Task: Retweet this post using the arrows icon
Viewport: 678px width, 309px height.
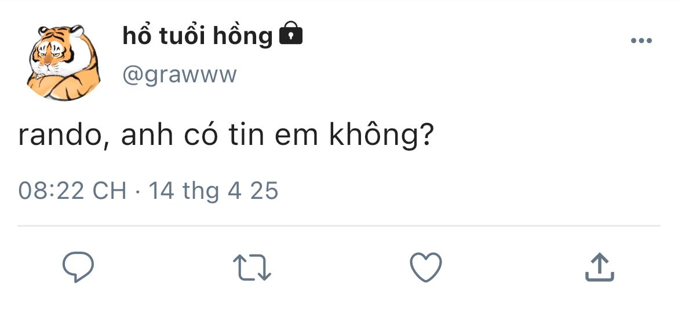Action: (x=252, y=267)
